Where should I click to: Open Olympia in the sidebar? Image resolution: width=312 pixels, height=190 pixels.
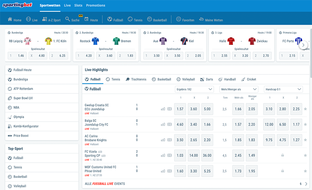pos(42,117)
